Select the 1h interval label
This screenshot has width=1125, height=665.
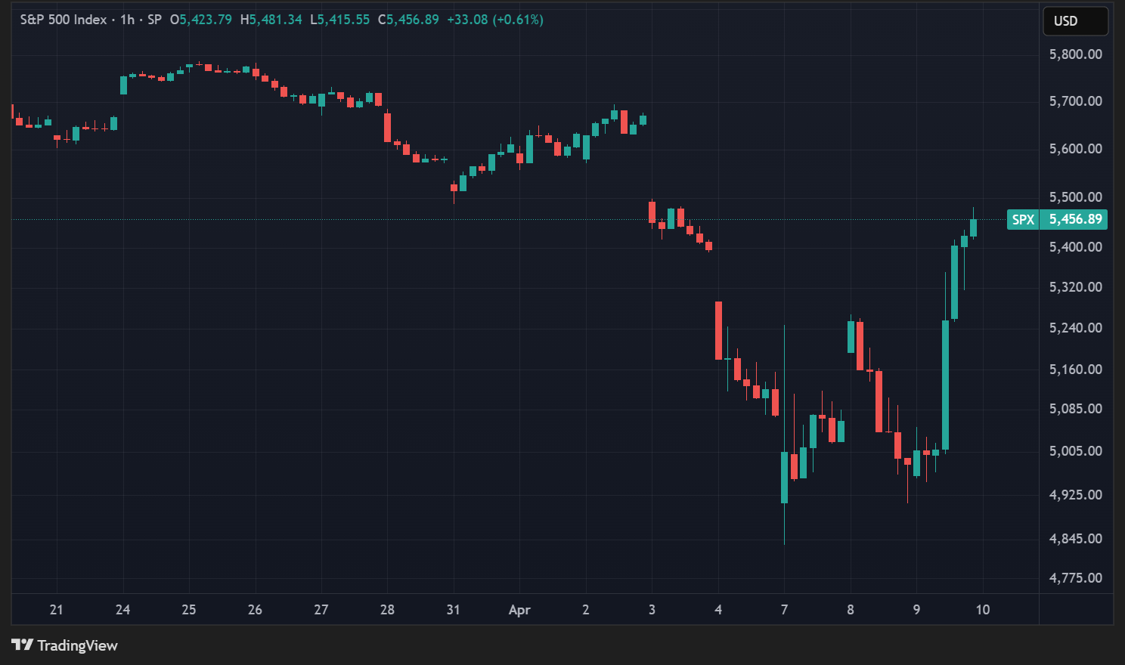pos(127,20)
